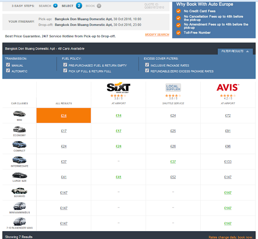Click the Minivan/Minibus class icon

20,206
